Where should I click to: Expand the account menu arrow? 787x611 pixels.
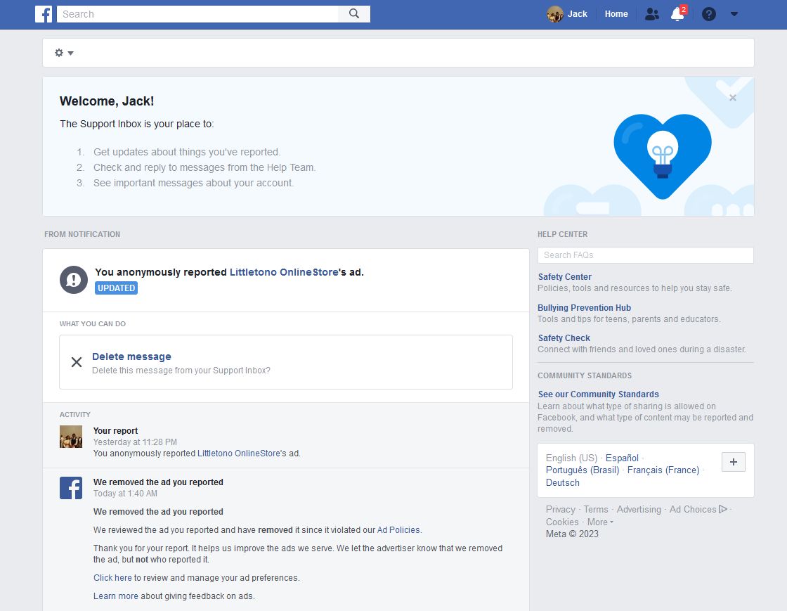tap(734, 14)
